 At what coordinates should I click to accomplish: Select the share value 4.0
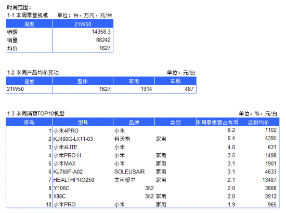(231, 147)
